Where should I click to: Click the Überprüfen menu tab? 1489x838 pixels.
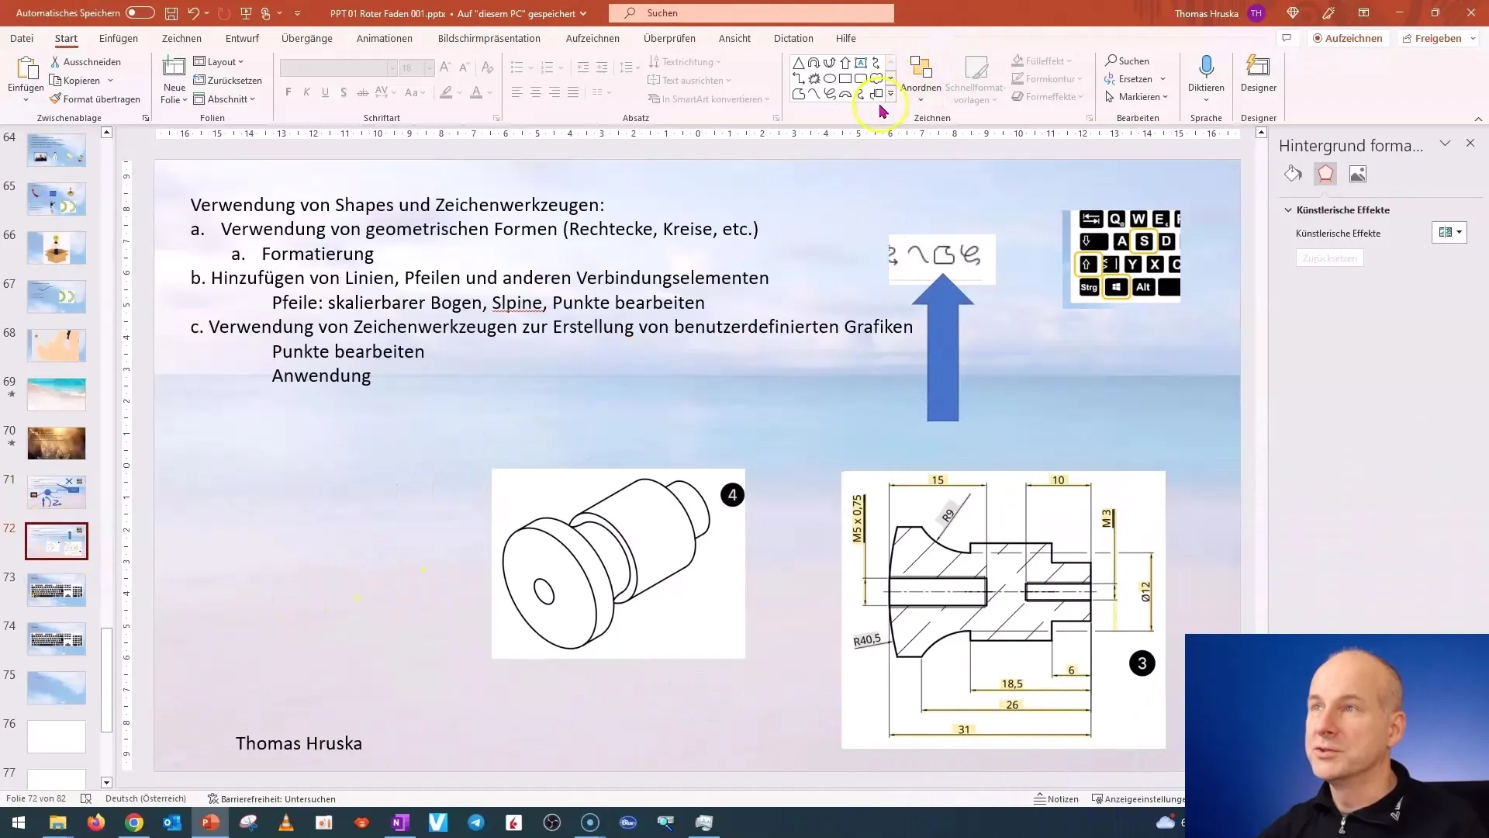click(x=670, y=38)
